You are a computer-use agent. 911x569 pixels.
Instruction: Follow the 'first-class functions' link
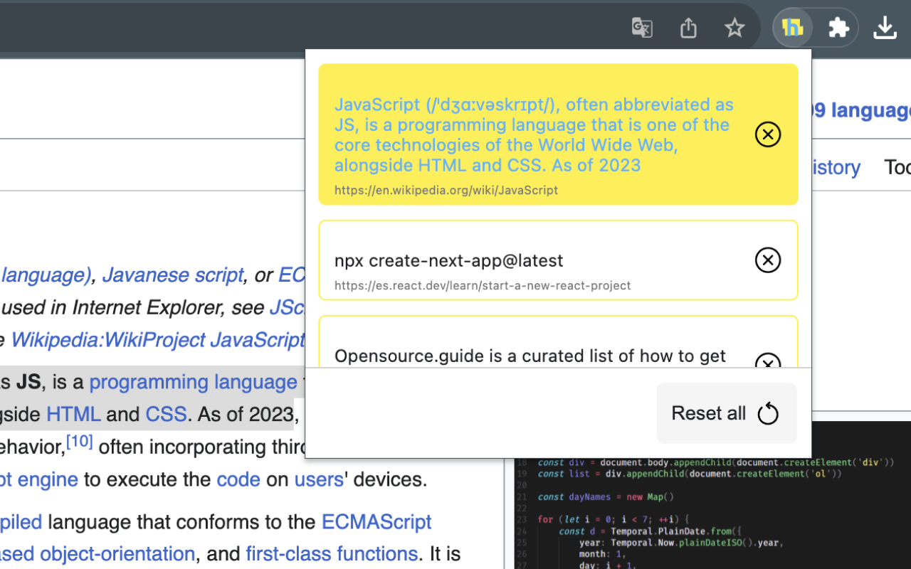point(331,554)
